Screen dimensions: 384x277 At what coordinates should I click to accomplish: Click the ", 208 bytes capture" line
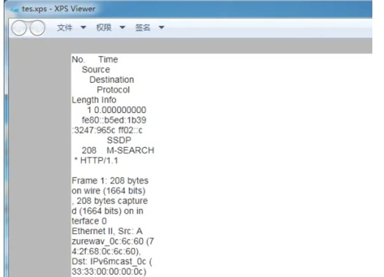coord(110,201)
